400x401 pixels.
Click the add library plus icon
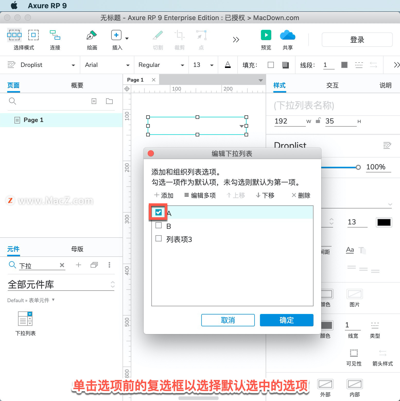click(x=79, y=265)
